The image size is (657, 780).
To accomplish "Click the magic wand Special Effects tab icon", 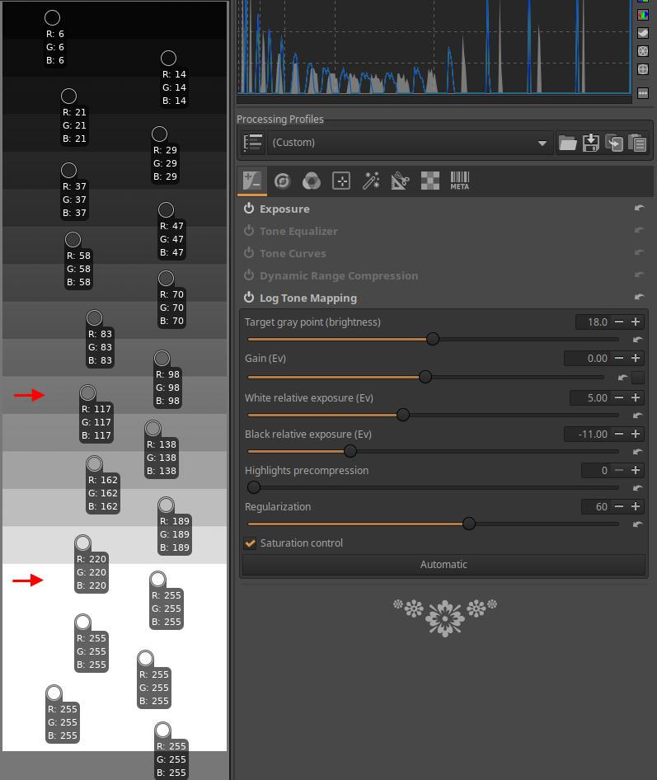I will pos(371,181).
